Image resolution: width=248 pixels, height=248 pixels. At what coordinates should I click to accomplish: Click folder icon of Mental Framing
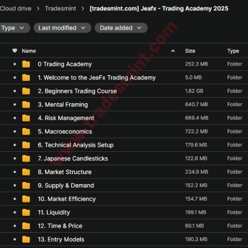(x=26, y=105)
